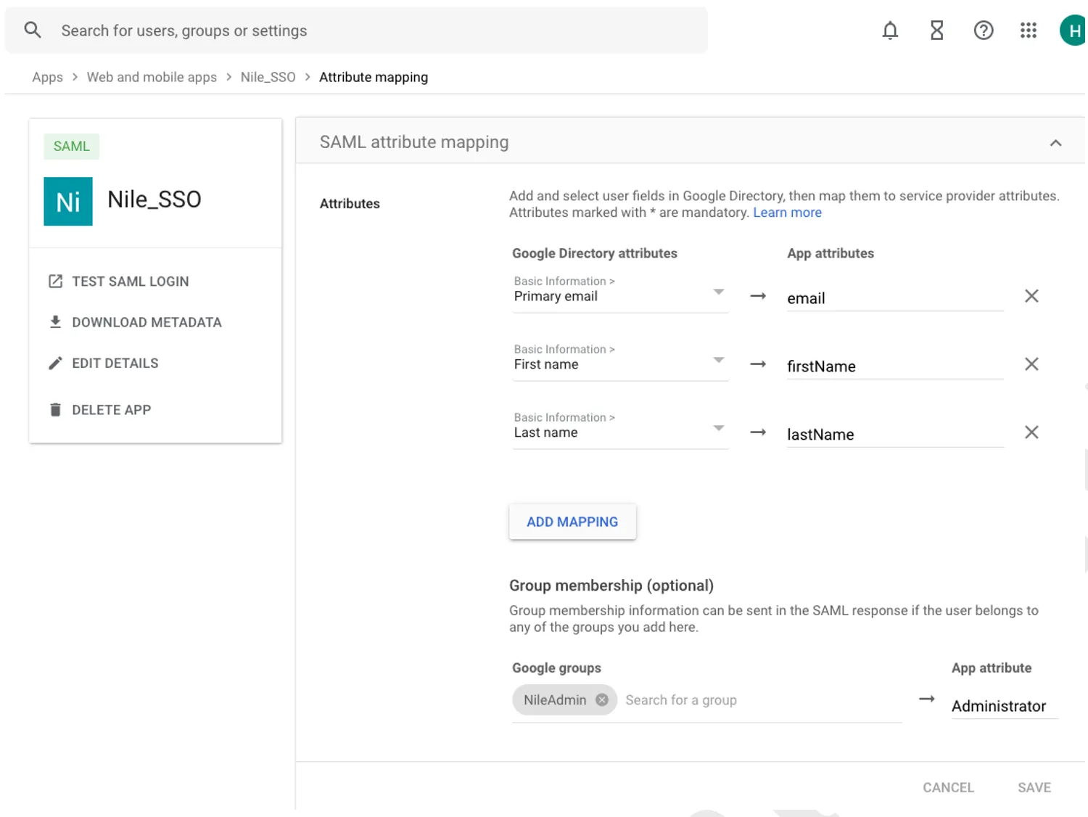
Task: Remove the NileAdmin group chip
Action: tap(601, 700)
